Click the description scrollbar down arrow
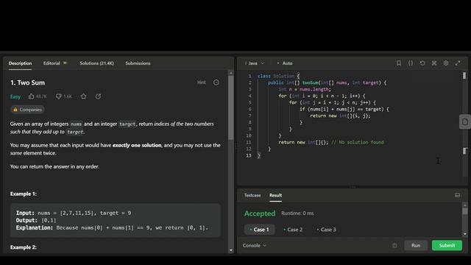471x265 pixels. point(230,250)
